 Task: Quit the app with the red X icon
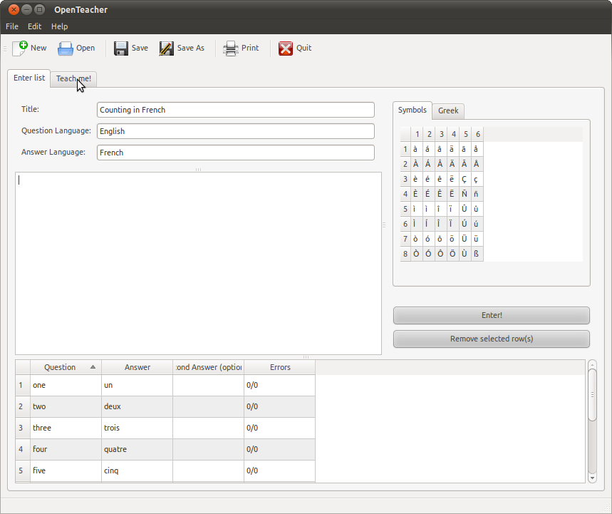[x=286, y=48]
